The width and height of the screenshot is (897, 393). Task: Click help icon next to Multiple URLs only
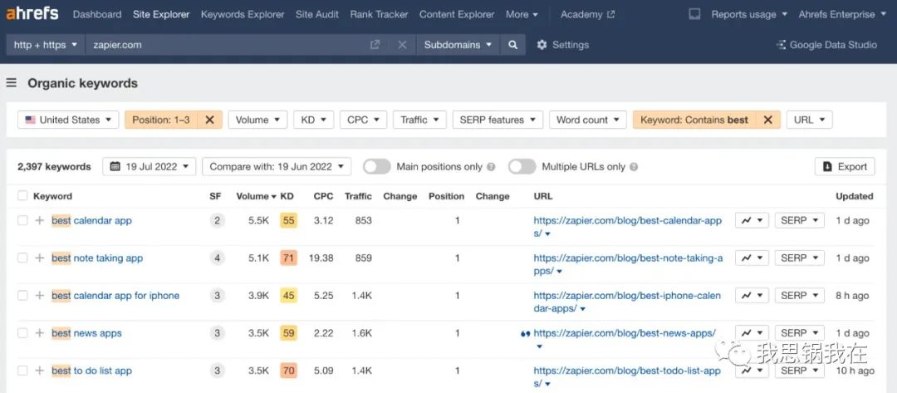(633, 167)
